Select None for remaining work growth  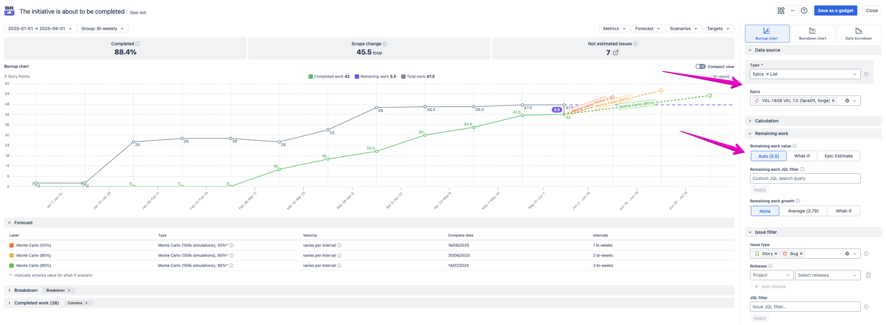click(x=765, y=211)
